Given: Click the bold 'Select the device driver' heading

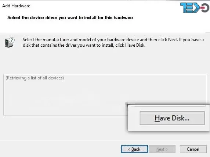Looking at the screenshot, I should pos(71,18).
